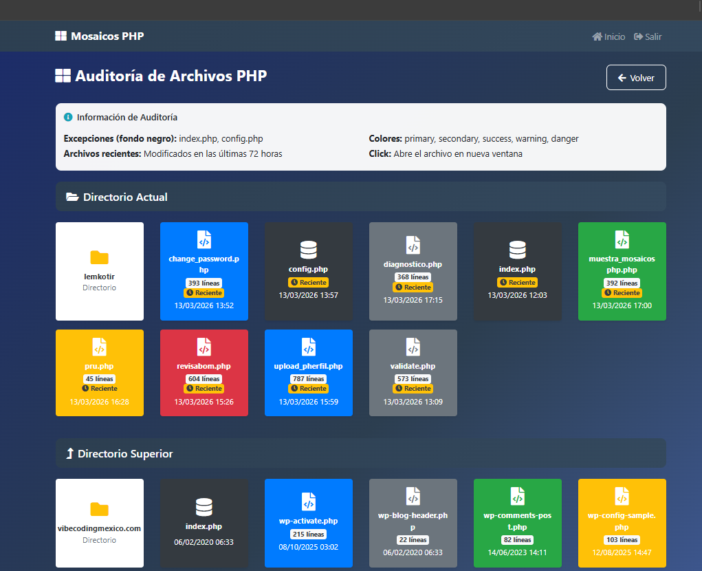Click the Reciente badge on index.php
This screenshot has width=702, height=571.
518,283
